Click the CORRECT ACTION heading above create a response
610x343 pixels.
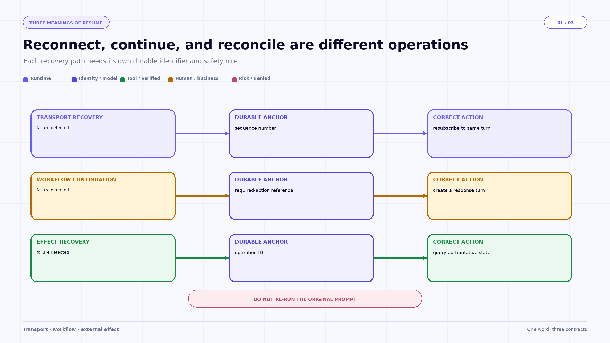point(458,180)
